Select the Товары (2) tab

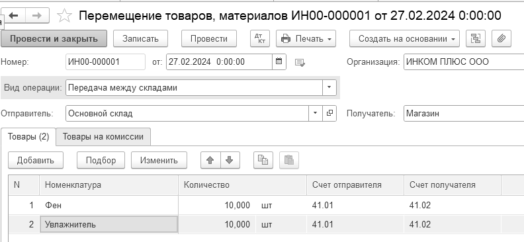click(28, 136)
